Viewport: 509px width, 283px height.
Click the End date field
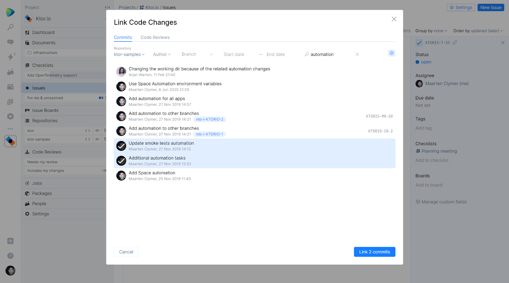[x=275, y=54]
